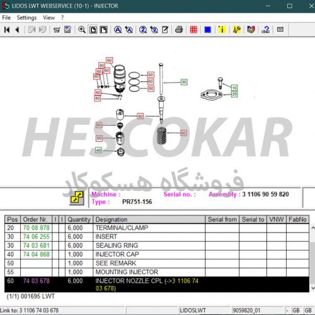Go to the previous page arrow icon
This screenshot has width=315, height=315.
click(18, 30)
